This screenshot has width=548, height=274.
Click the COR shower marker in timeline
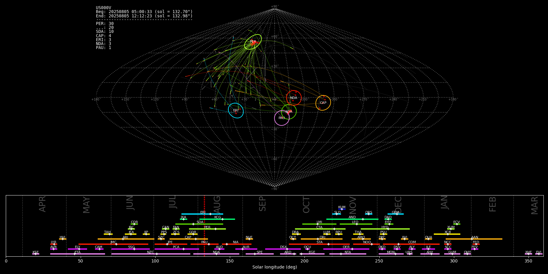click(x=134, y=224)
